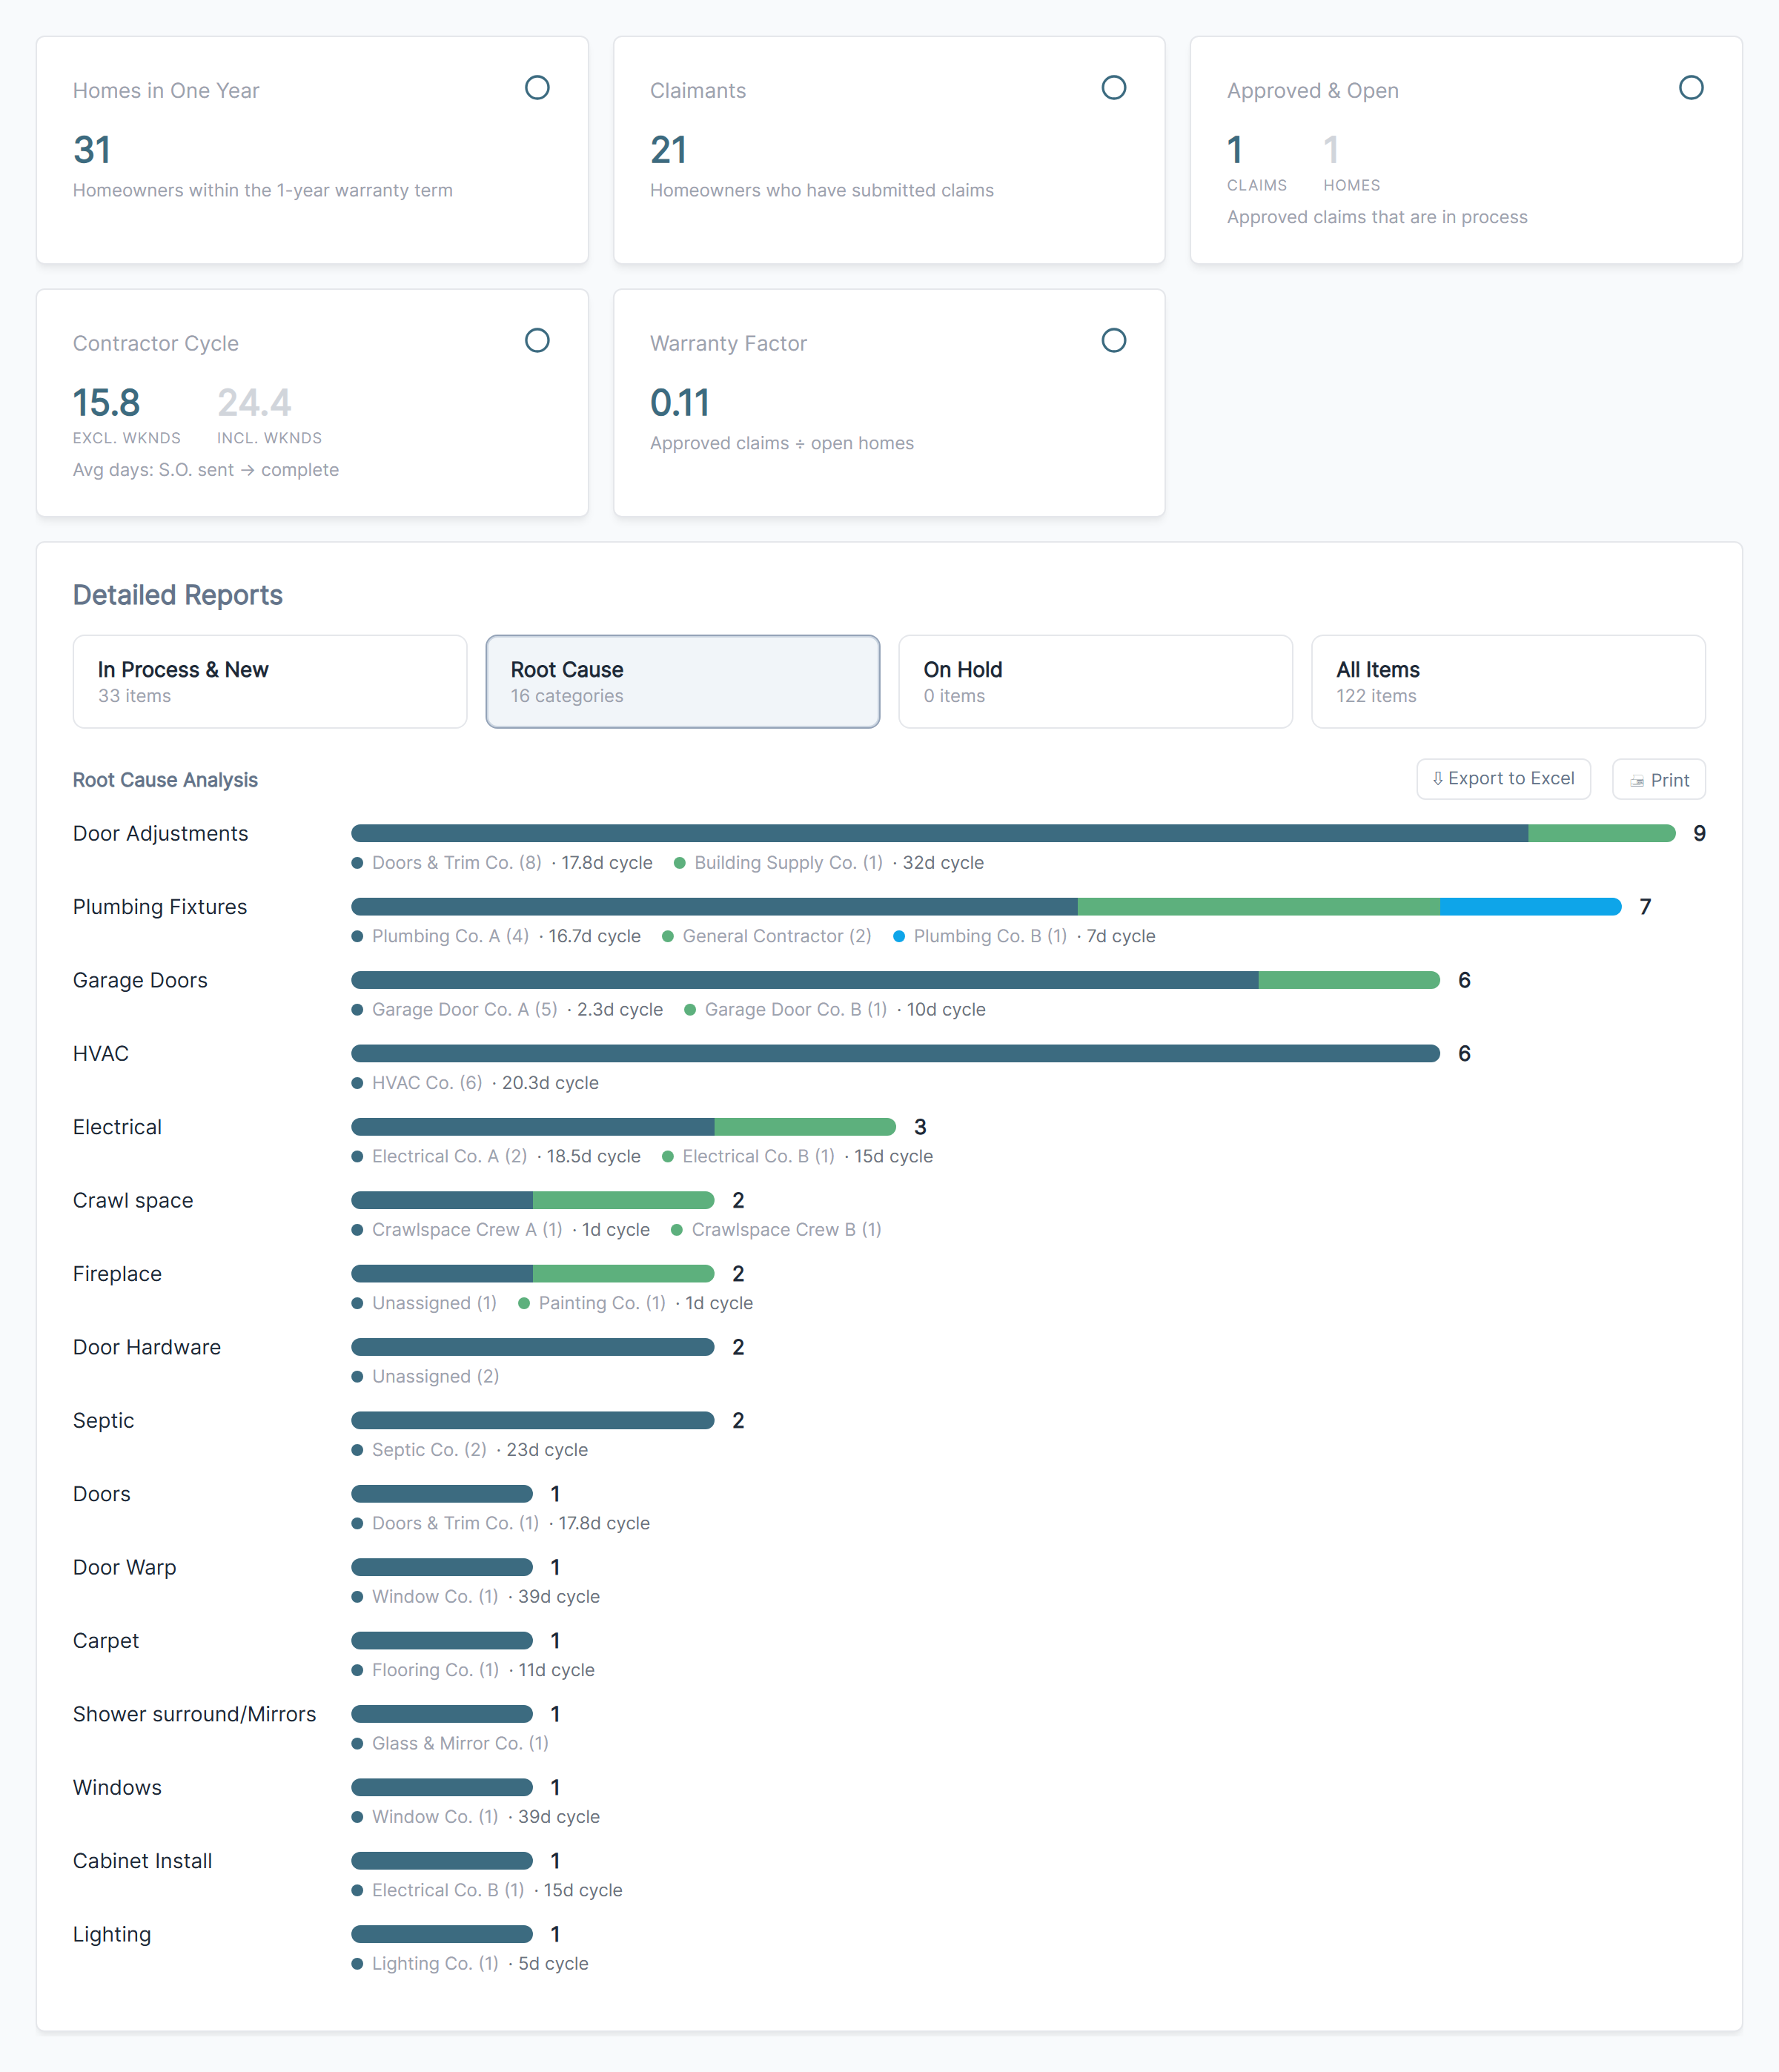The width and height of the screenshot is (1779, 2072).
Task: Click the 24.4 incl. weekends value
Action: point(254,403)
